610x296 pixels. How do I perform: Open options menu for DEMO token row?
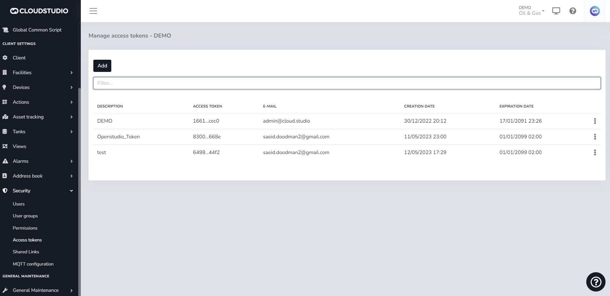point(595,121)
